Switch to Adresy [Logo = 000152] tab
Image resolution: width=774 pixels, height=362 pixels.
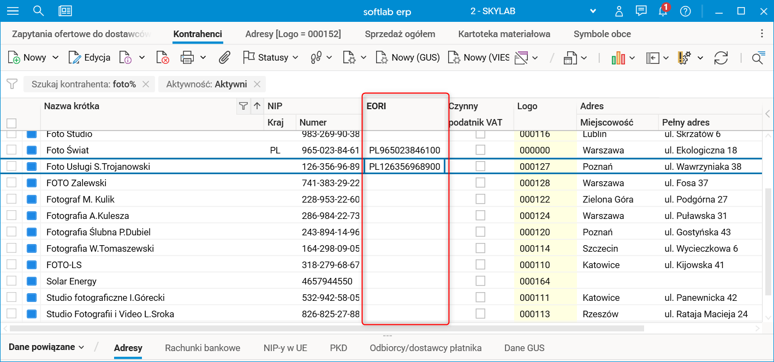[293, 34]
